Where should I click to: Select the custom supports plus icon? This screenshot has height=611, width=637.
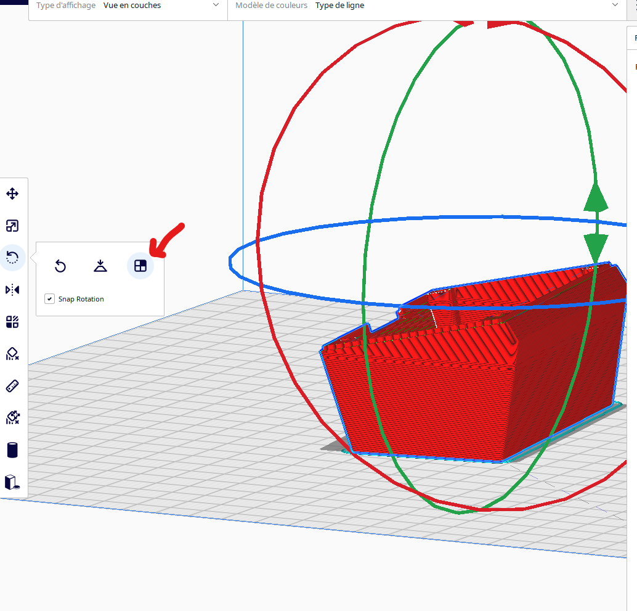click(x=12, y=417)
